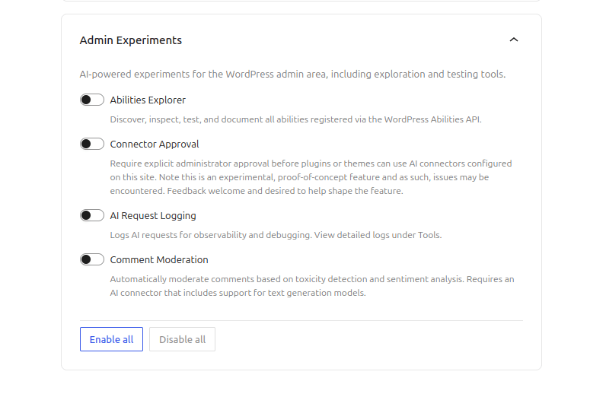
Task: Click the Admin Experiments heading
Action: coord(131,40)
